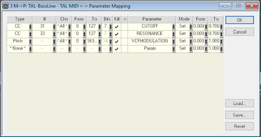Adjust channel spinner in VCFMODULATION row
Viewport: 261px width, 137px height.
tap(69, 42)
